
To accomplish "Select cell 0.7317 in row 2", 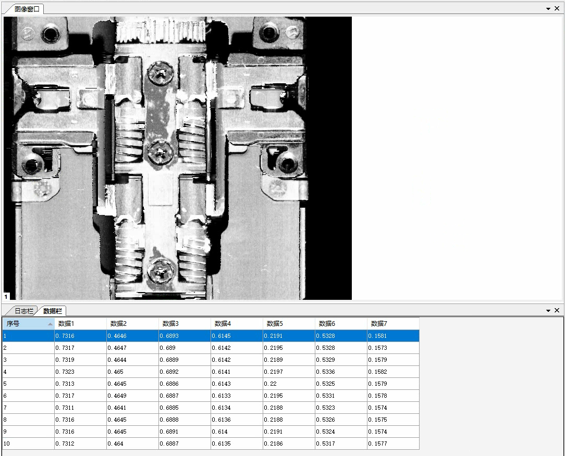I will point(80,348).
